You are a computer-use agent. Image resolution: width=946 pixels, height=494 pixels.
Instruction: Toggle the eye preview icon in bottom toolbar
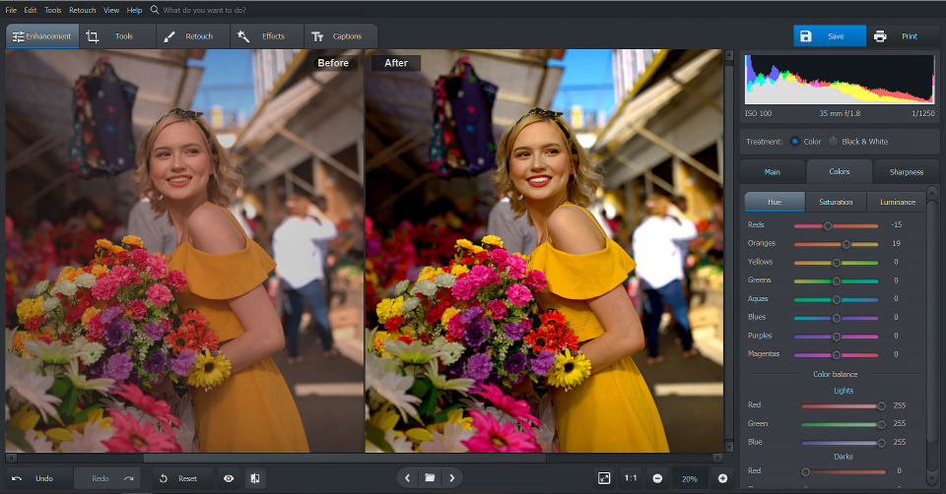[x=229, y=478]
